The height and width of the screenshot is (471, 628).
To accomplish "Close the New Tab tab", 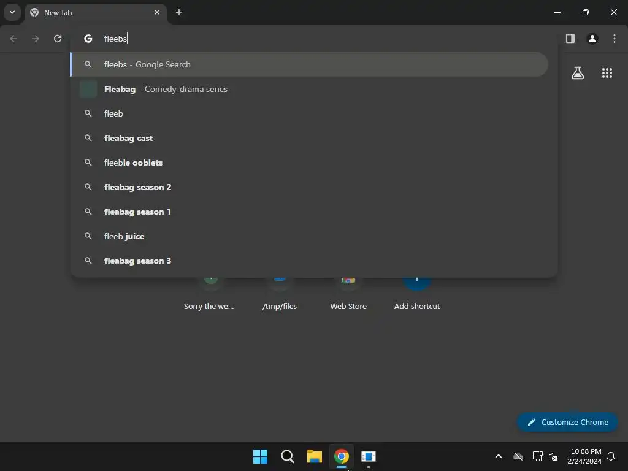I will tap(157, 12).
